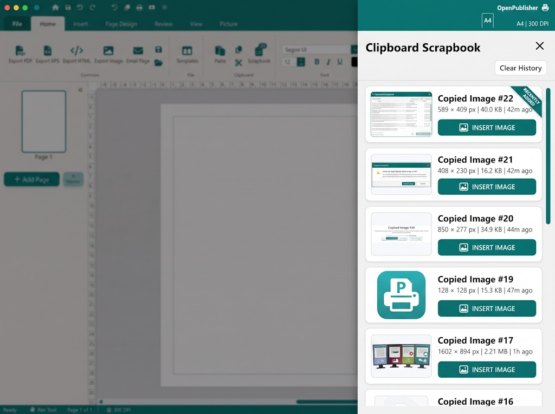This screenshot has width=555, height=414.
Task: Toggle italic formatting
Action: point(328,62)
